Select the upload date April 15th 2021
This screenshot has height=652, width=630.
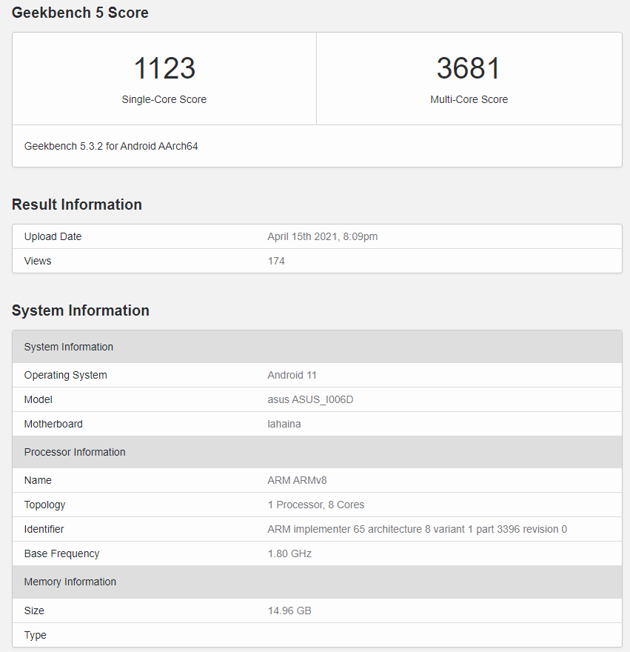pos(322,236)
